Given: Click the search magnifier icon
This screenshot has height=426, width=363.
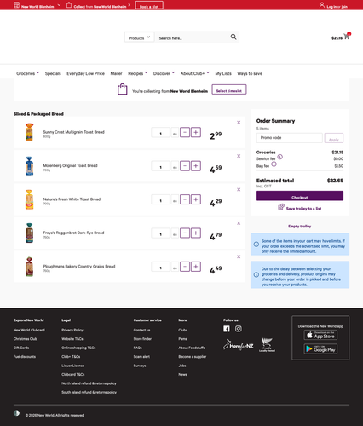Looking at the screenshot, I should (x=233, y=37).
